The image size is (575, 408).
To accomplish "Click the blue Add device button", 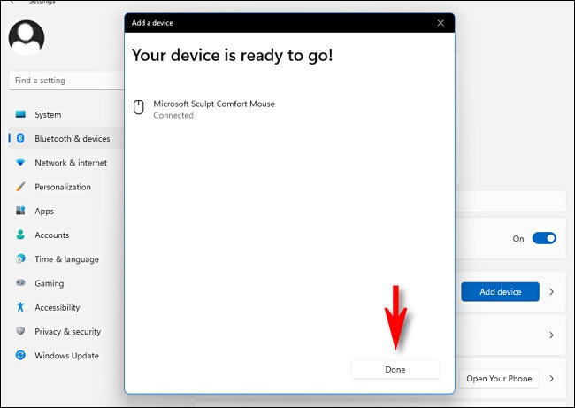I will click(x=500, y=291).
